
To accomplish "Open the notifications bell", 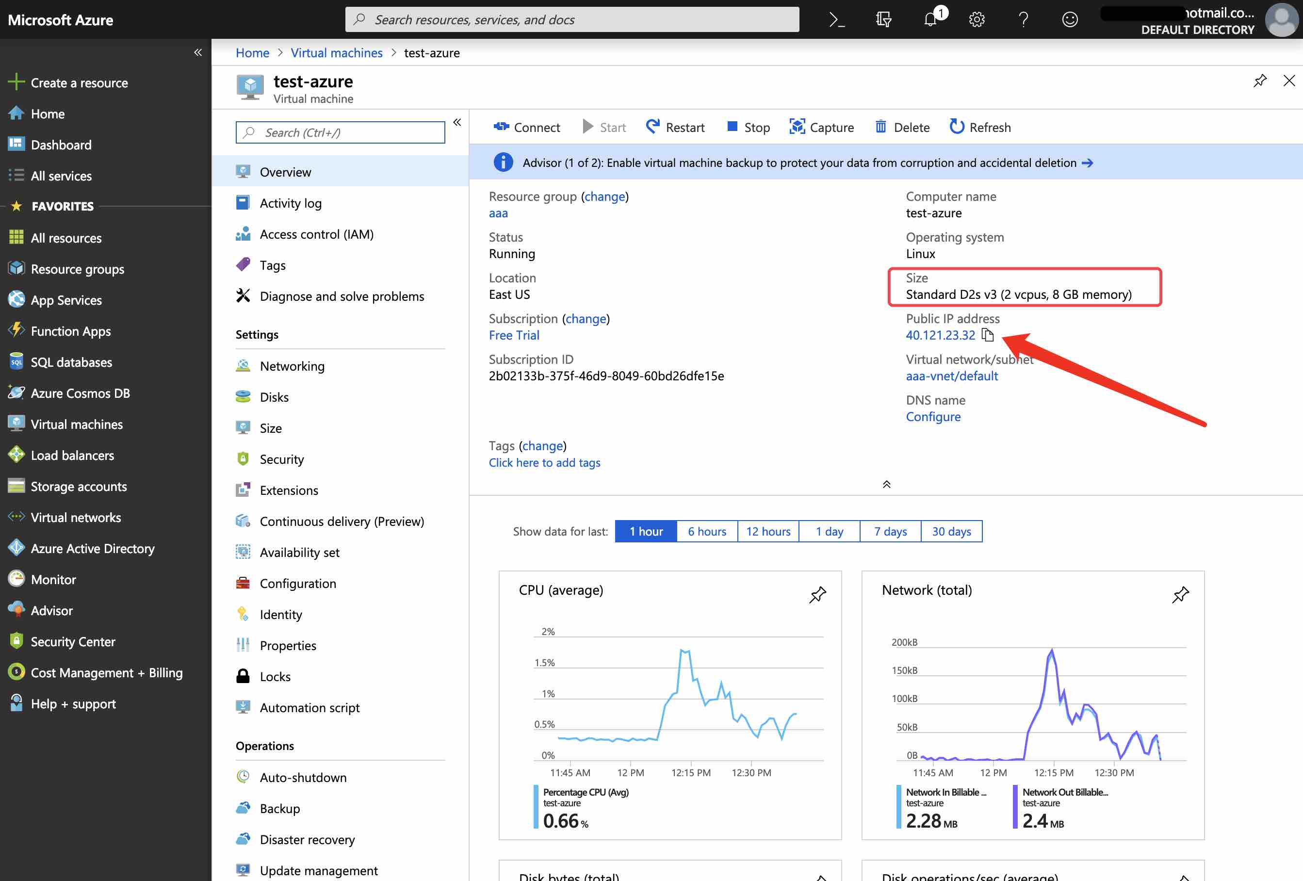I will (x=931, y=19).
